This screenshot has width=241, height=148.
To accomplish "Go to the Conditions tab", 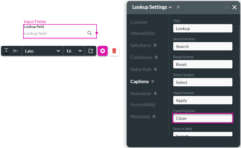I will (x=141, y=57).
